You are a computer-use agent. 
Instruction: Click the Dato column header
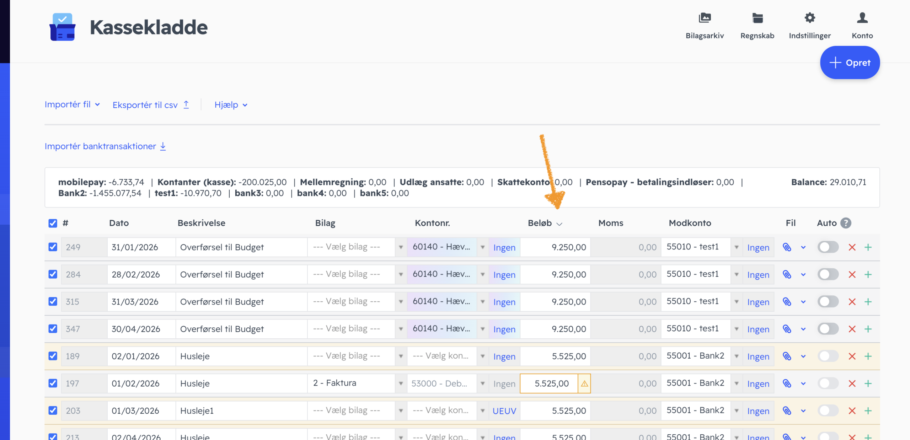pyautogui.click(x=119, y=223)
